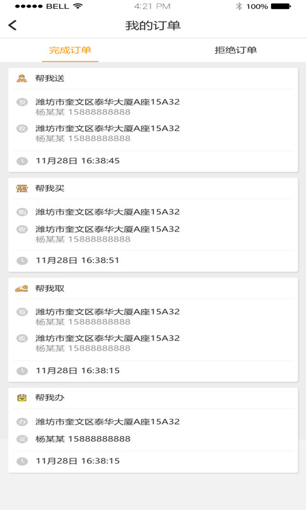Open the 帮我送 order title
Image resolution: width=306 pixels, height=510 pixels.
point(50,78)
